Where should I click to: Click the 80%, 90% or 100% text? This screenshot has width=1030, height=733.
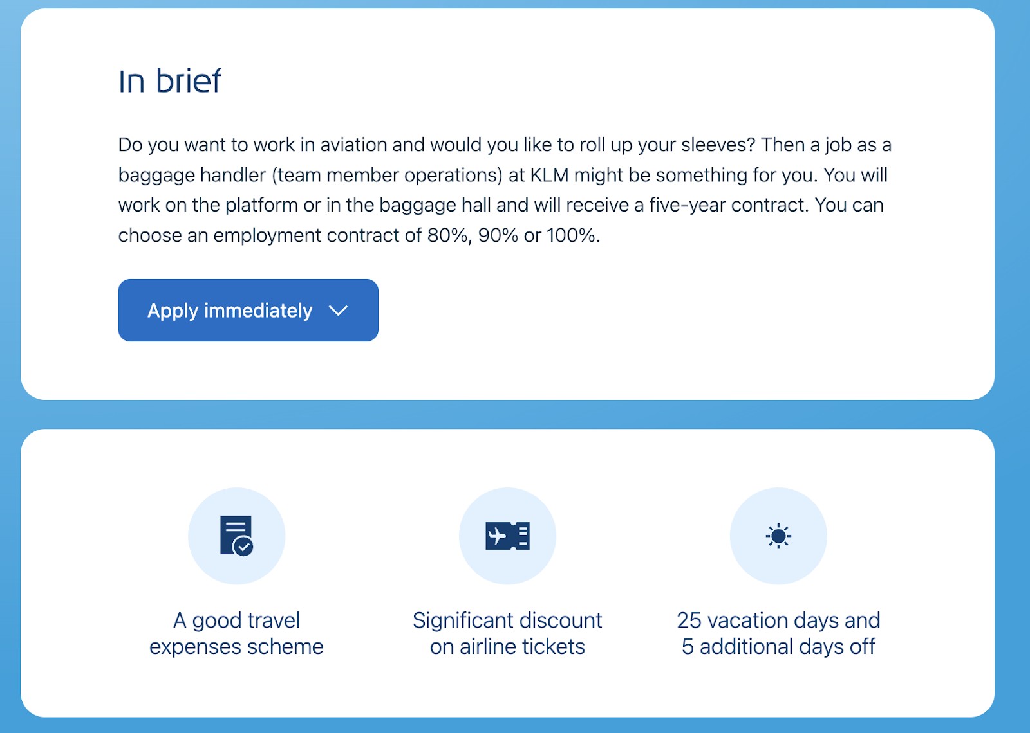point(513,235)
